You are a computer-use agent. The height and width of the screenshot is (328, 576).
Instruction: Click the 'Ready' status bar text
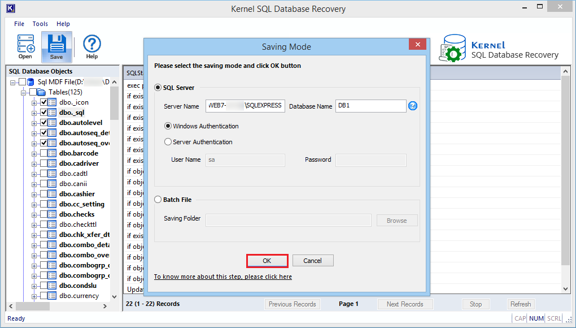[x=16, y=318]
